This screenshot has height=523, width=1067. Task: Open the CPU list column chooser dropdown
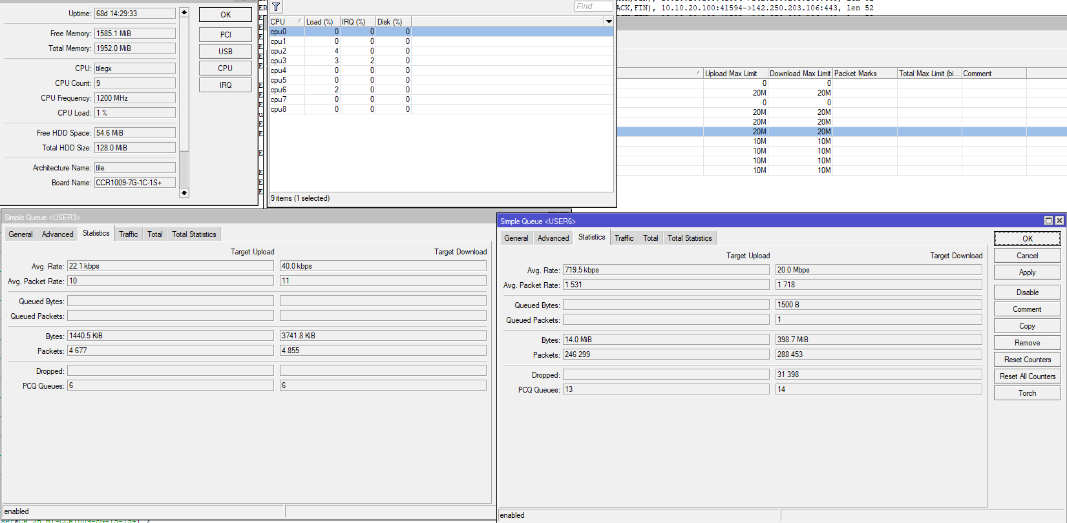click(608, 22)
